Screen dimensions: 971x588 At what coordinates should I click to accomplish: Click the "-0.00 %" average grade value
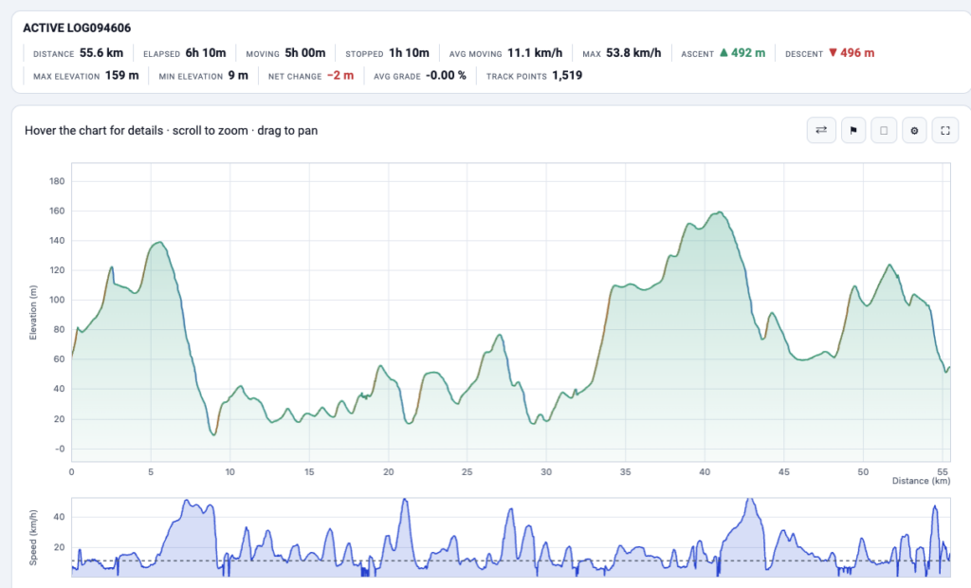(446, 75)
